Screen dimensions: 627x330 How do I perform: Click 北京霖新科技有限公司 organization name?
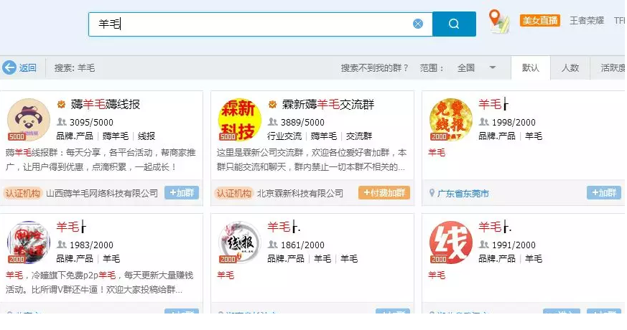(300, 194)
